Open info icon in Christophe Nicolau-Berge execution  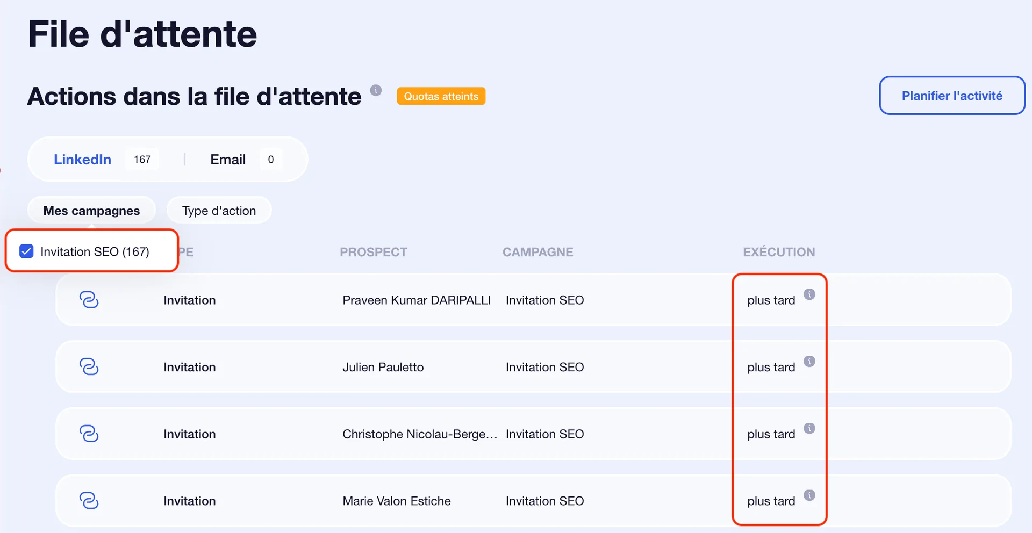coord(809,428)
